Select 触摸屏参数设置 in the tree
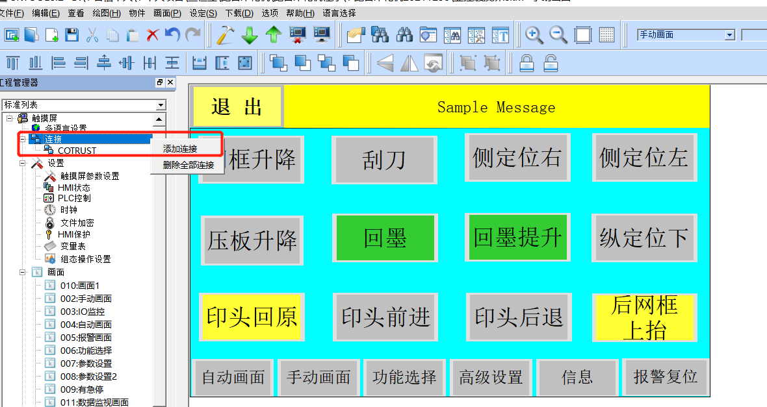Image resolution: width=767 pixels, height=407 pixels. pyautogui.click(x=90, y=176)
